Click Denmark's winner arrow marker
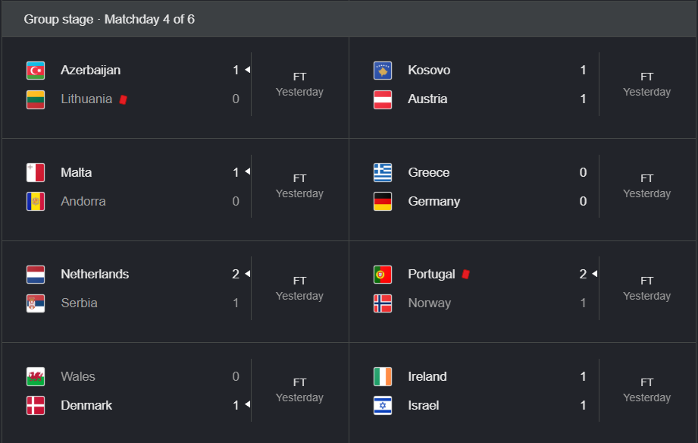 [248, 404]
